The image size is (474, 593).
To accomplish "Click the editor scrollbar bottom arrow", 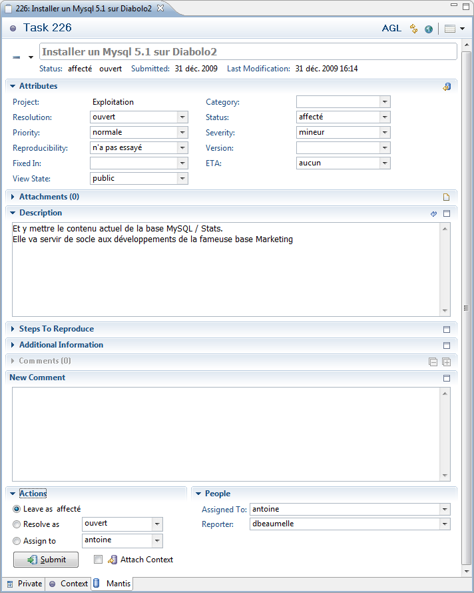I will pyautogui.click(x=467, y=572).
